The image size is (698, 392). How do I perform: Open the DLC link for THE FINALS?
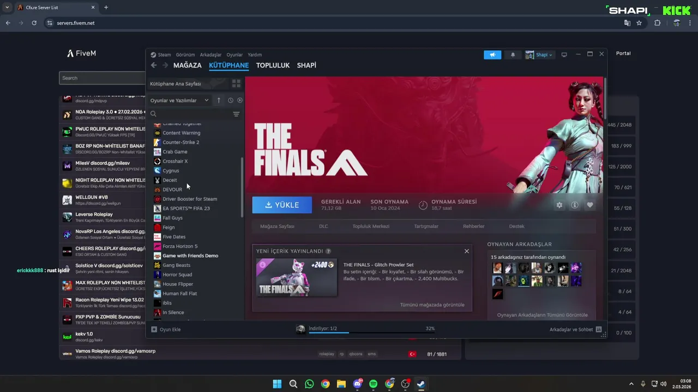click(x=323, y=226)
